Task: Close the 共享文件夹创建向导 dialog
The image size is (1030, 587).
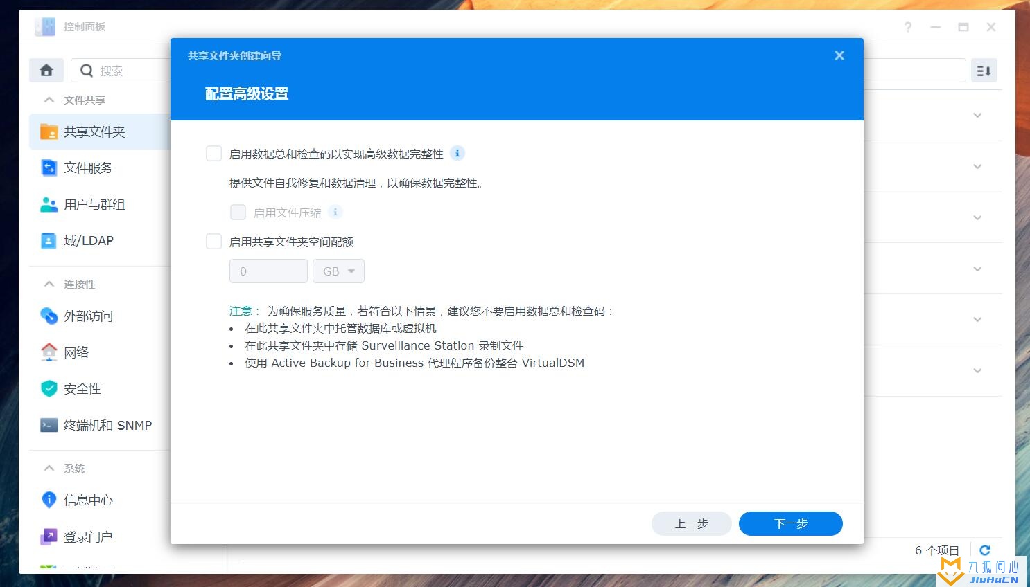Action: point(839,55)
